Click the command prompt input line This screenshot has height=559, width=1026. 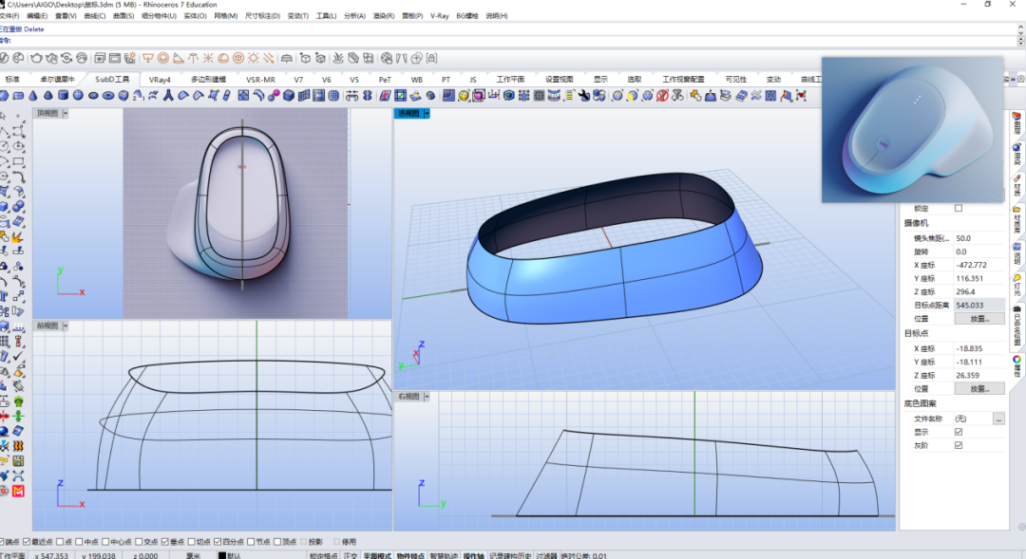pos(510,40)
